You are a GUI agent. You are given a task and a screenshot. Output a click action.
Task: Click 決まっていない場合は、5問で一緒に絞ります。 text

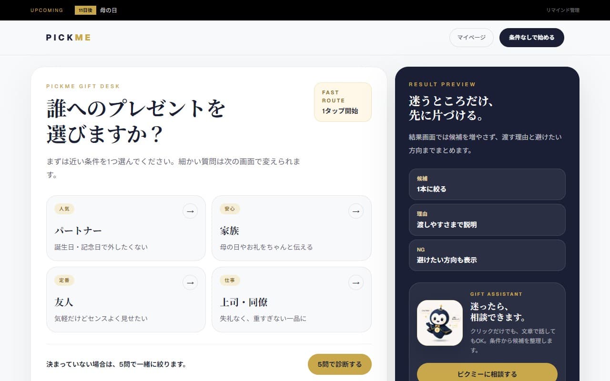click(x=116, y=364)
